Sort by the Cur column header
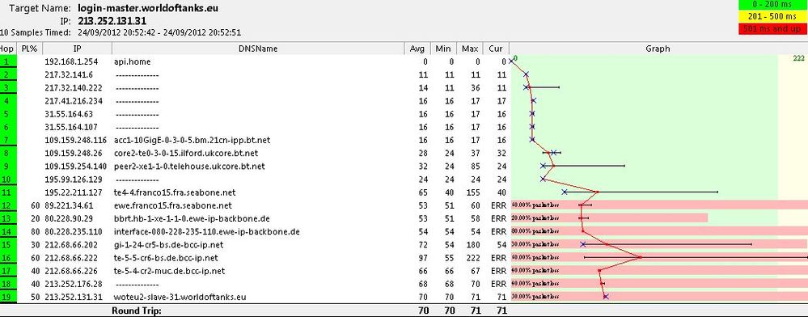The image size is (808, 317). click(x=496, y=49)
